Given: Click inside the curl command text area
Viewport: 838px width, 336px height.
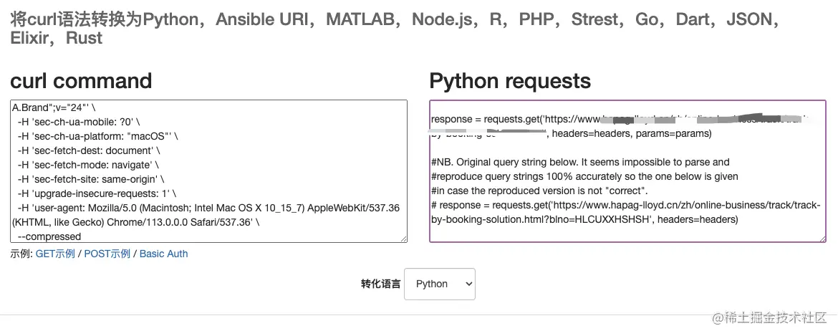Looking at the screenshot, I should click(x=209, y=171).
